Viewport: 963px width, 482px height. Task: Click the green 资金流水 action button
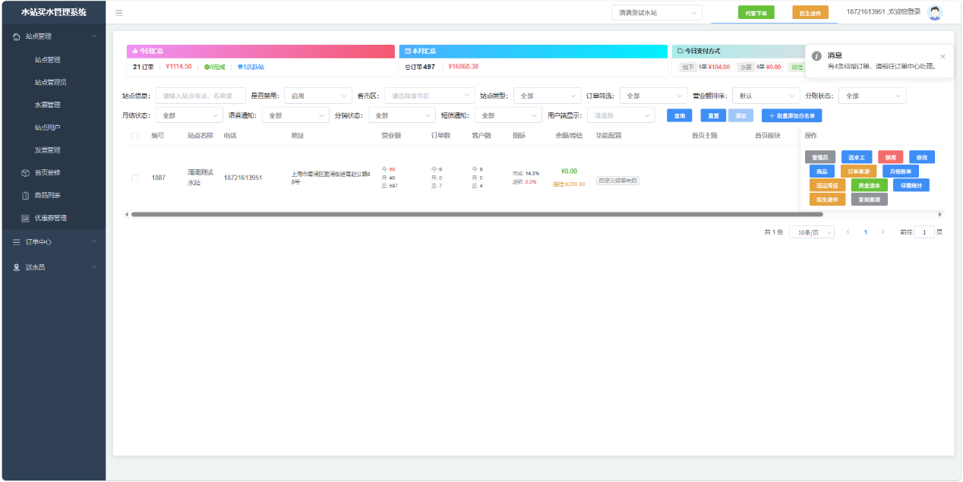coord(869,185)
